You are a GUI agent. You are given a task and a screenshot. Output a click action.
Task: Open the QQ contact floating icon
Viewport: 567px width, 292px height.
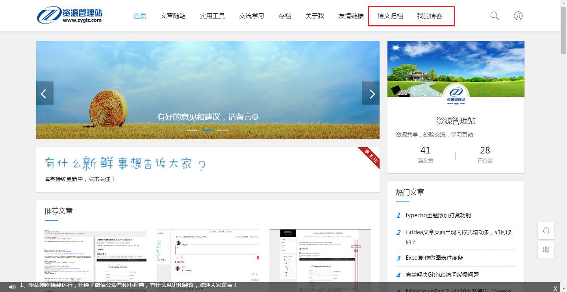(546, 231)
